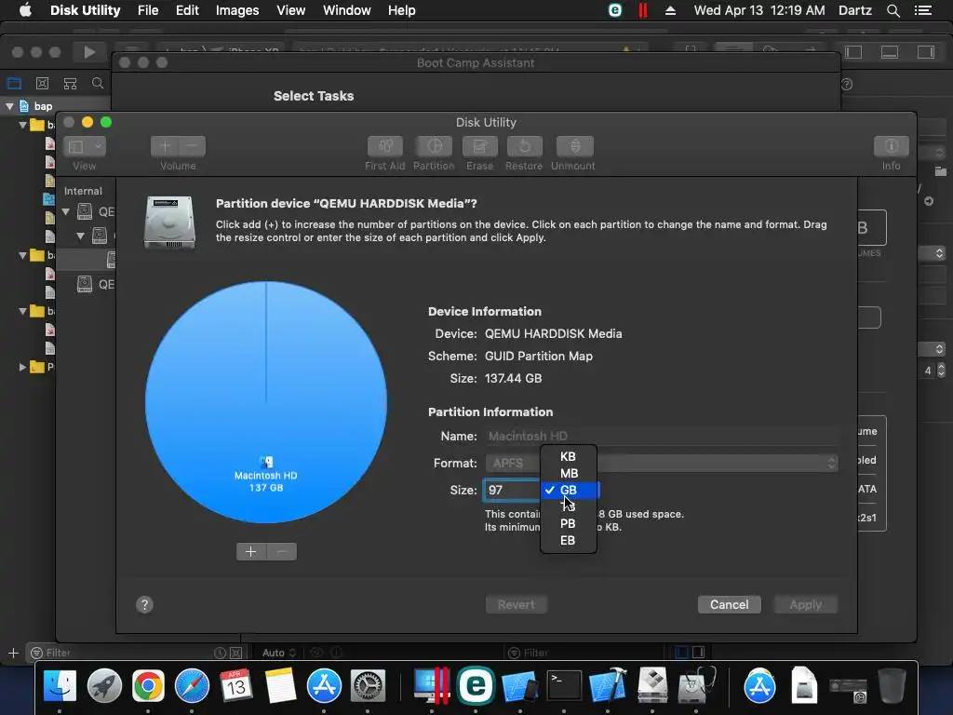
Task: Click the Unmount toolbar icon
Action: 574,146
